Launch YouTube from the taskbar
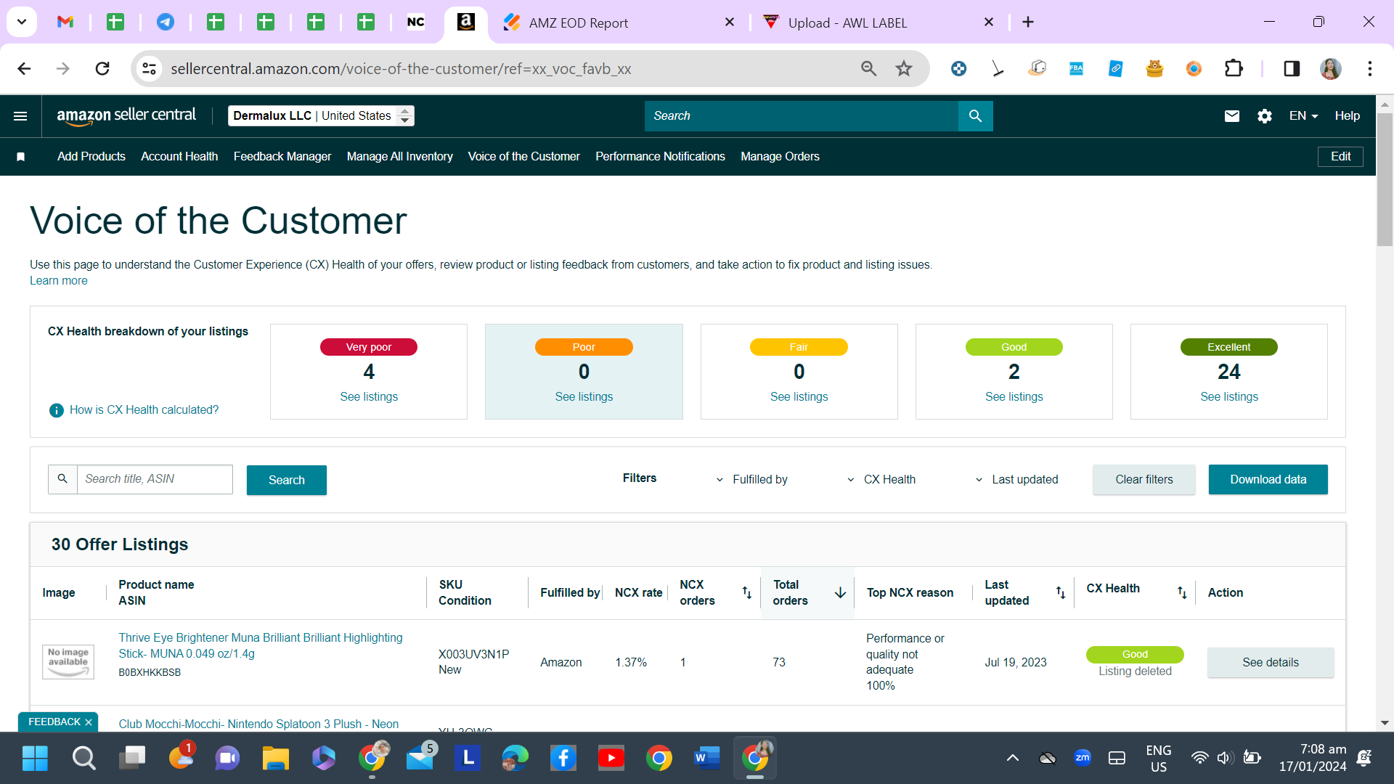Viewport: 1394px width, 784px height. pyautogui.click(x=611, y=759)
